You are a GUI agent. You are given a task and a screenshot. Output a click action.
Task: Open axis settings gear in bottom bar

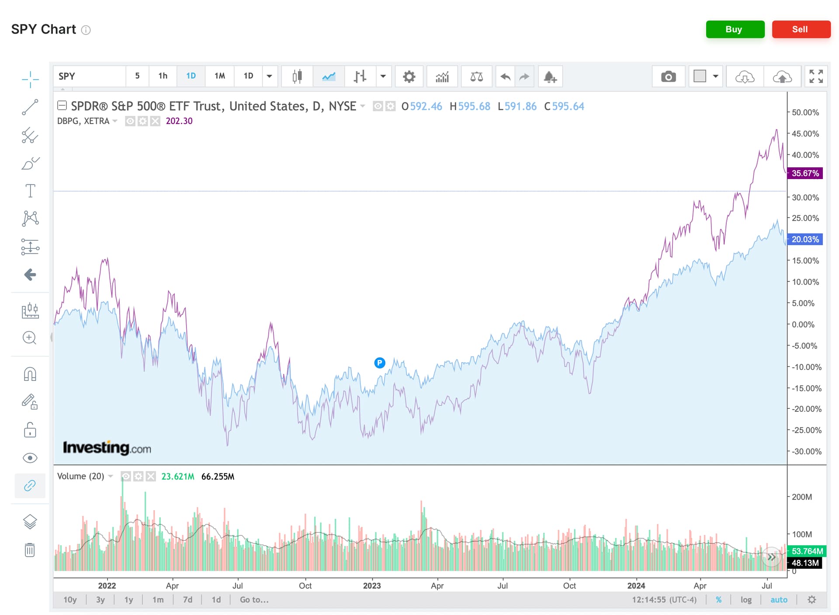point(812,600)
